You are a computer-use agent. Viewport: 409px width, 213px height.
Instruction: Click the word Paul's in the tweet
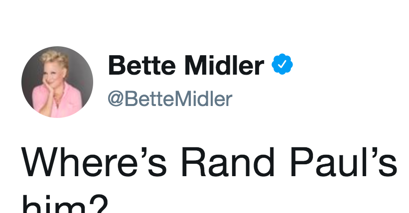(x=344, y=162)
